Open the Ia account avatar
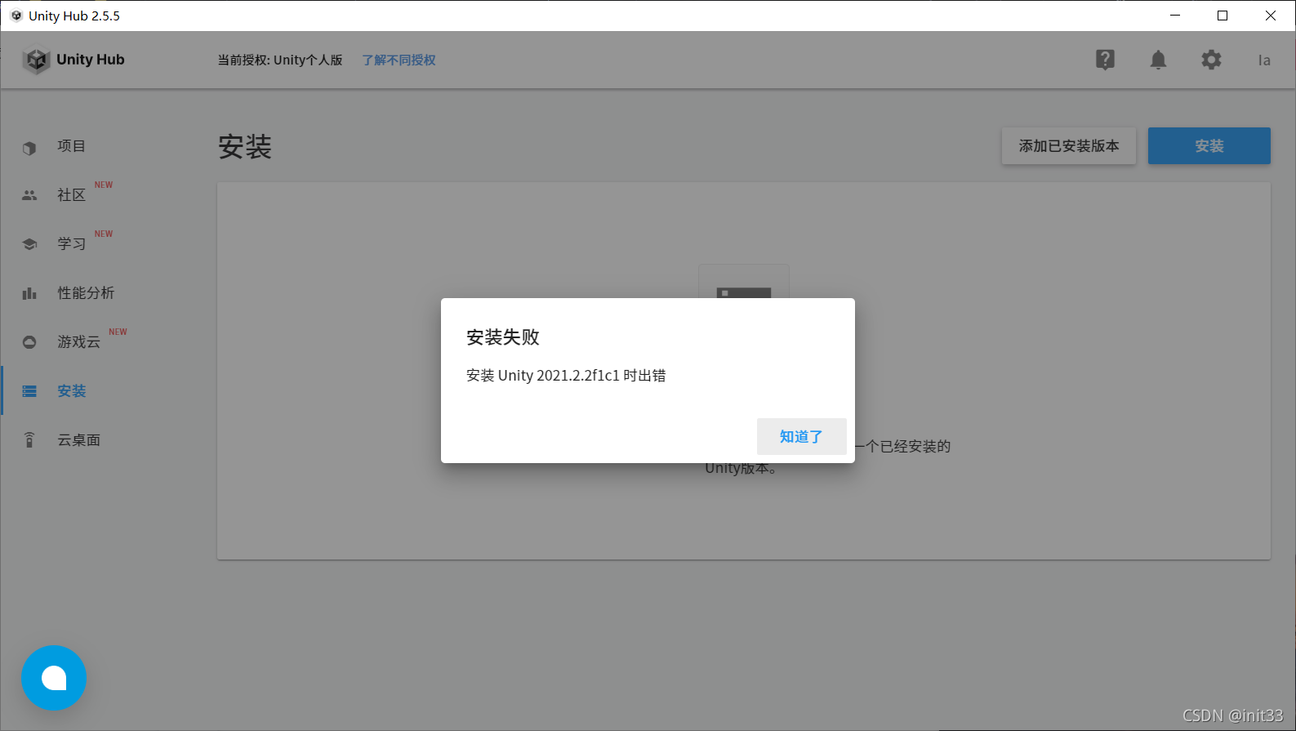This screenshot has height=731, width=1296. (1264, 60)
